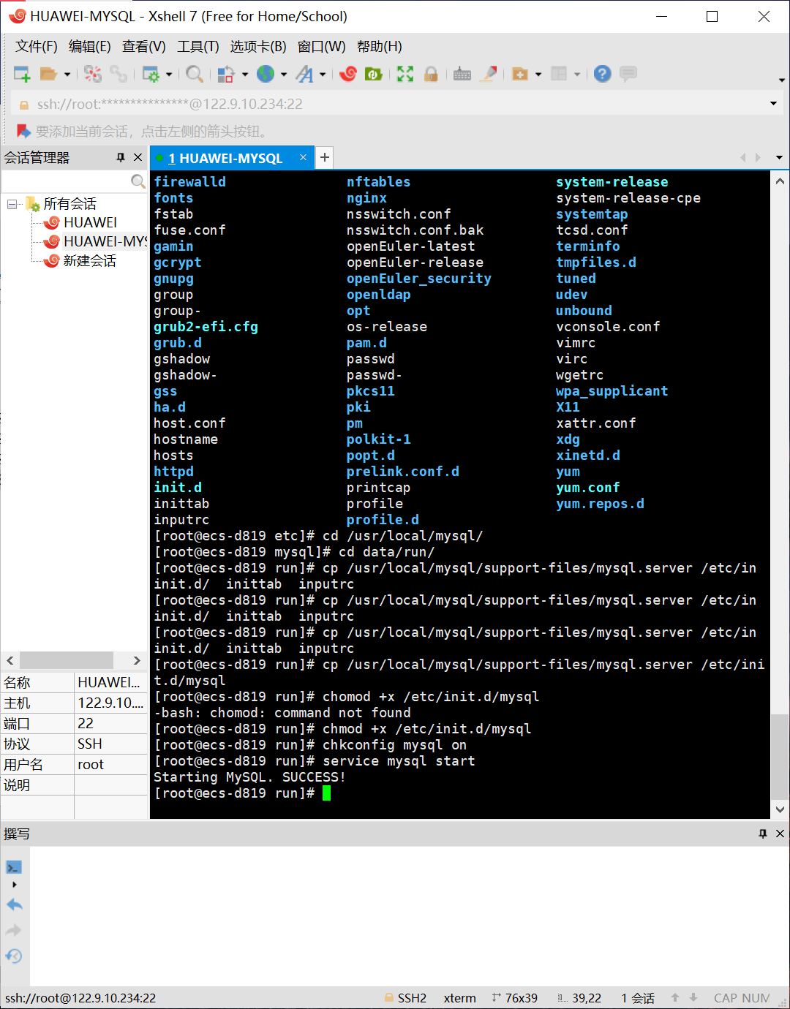Click the globe encoding icon

pyautogui.click(x=266, y=73)
